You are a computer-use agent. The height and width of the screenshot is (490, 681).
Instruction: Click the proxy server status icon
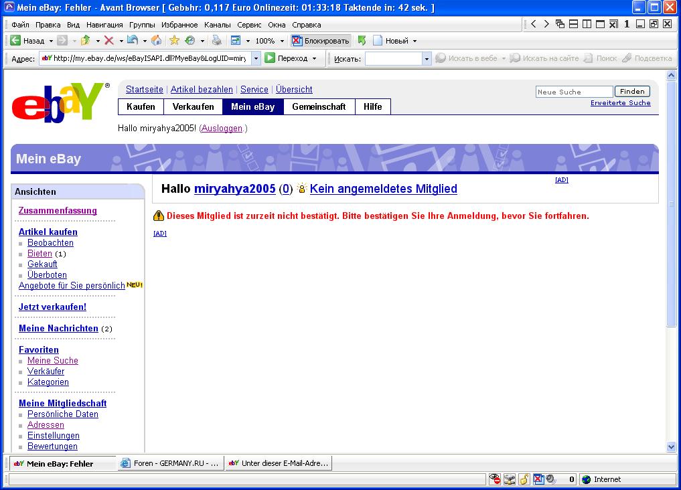pos(509,479)
